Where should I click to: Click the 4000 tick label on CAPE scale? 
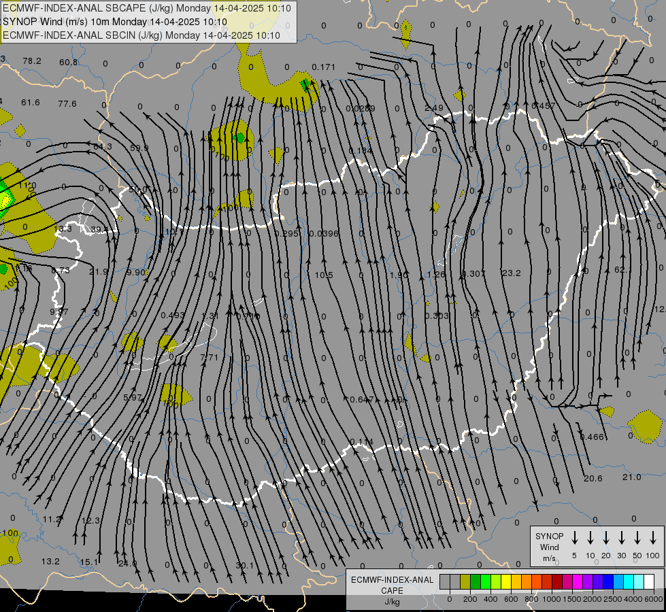[x=633, y=599]
